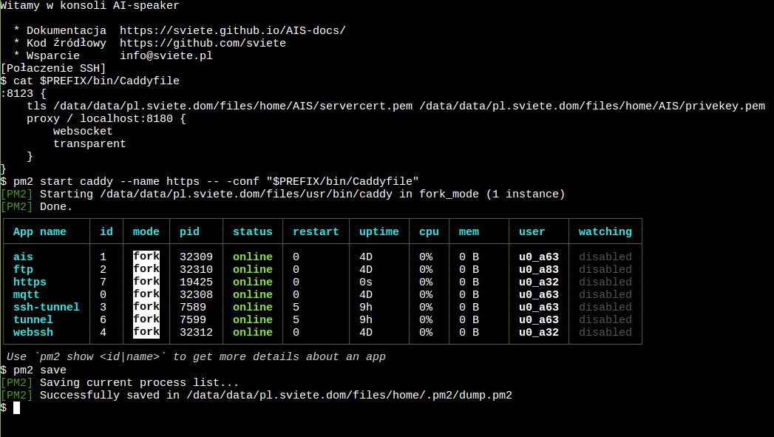Click the "uptime" column header
The image size is (774, 437).
pos(378,231)
